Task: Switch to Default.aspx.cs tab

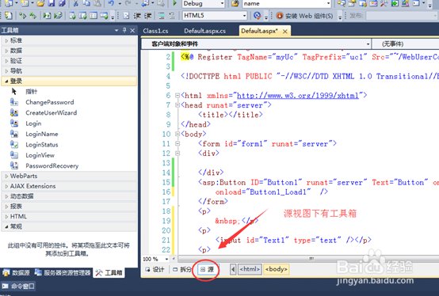Action: (x=204, y=31)
